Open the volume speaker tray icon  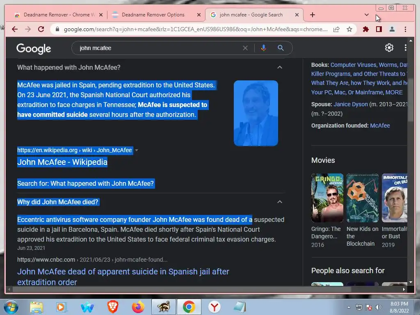point(379,307)
